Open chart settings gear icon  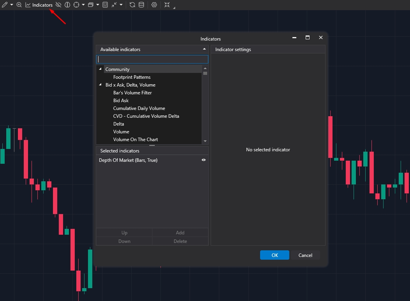(154, 5)
